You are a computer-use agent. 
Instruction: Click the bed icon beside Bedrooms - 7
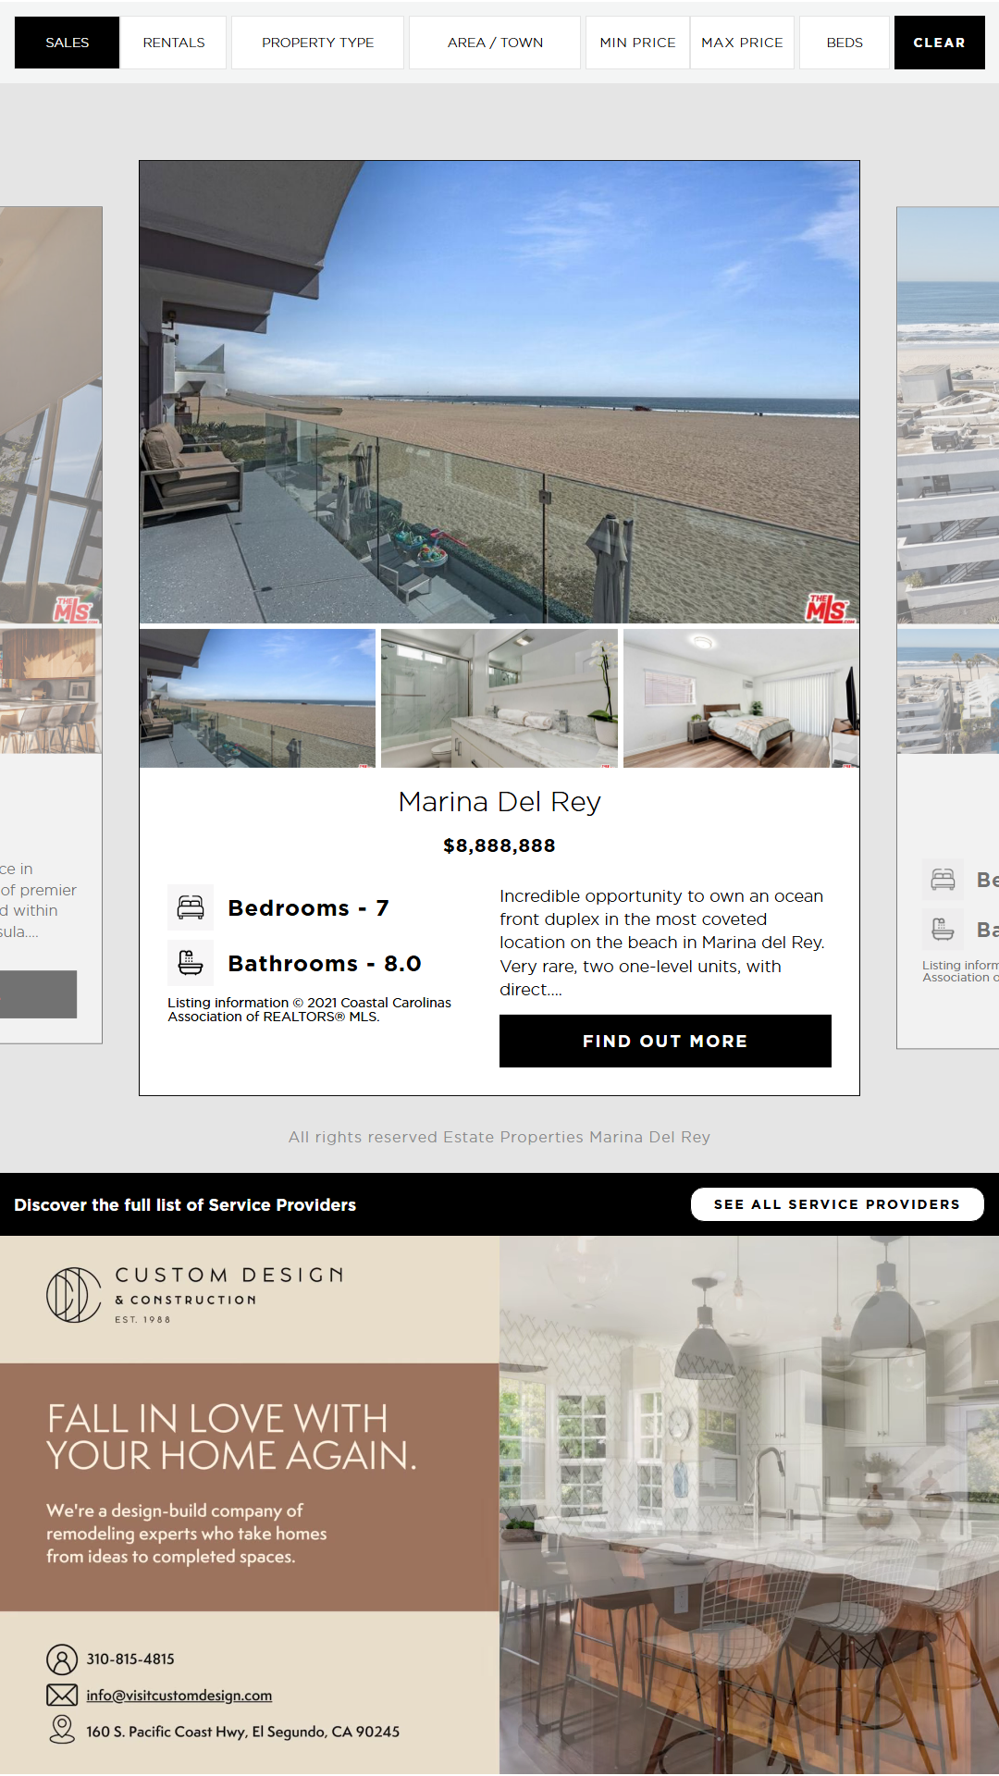point(191,907)
